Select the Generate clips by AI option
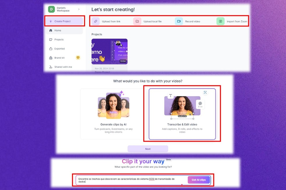 pos(113,114)
